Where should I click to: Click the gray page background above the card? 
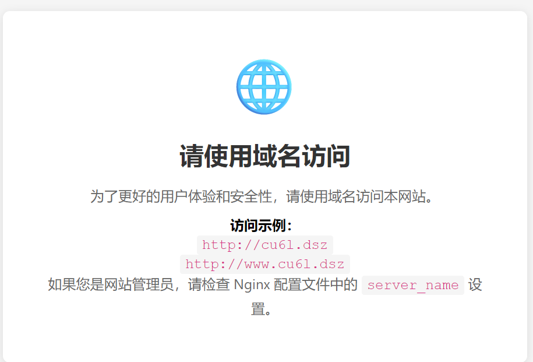(266, 5)
